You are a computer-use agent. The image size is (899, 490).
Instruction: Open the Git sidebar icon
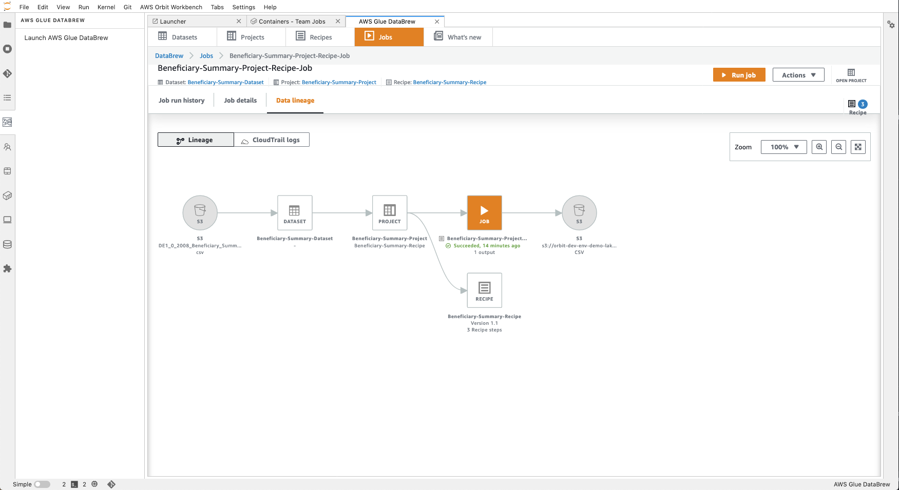click(7, 73)
